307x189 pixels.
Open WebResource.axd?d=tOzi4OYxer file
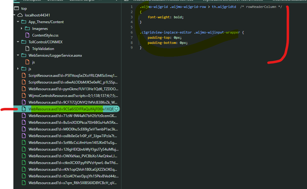point(73,176)
